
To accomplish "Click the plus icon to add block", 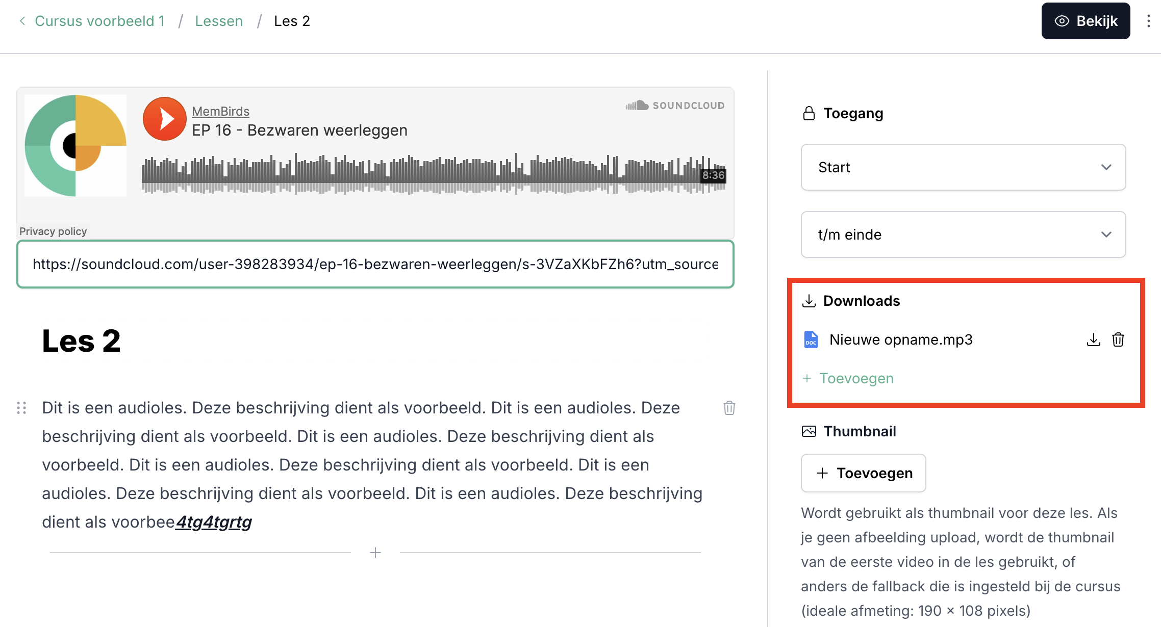I will (375, 553).
